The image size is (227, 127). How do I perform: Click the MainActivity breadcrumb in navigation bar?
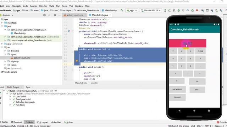[x=109, y=10]
